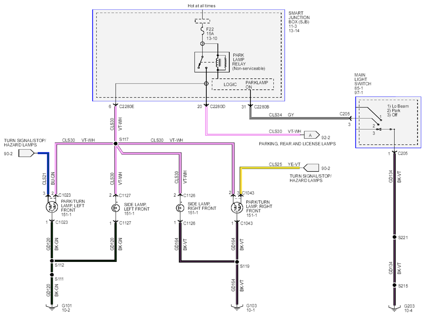Click the right front side lamp bulb
This screenshot has width=425, height=316.
pyautogui.click(x=180, y=208)
